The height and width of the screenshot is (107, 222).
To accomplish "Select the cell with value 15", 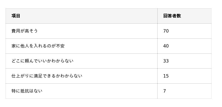I will pos(184,76).
